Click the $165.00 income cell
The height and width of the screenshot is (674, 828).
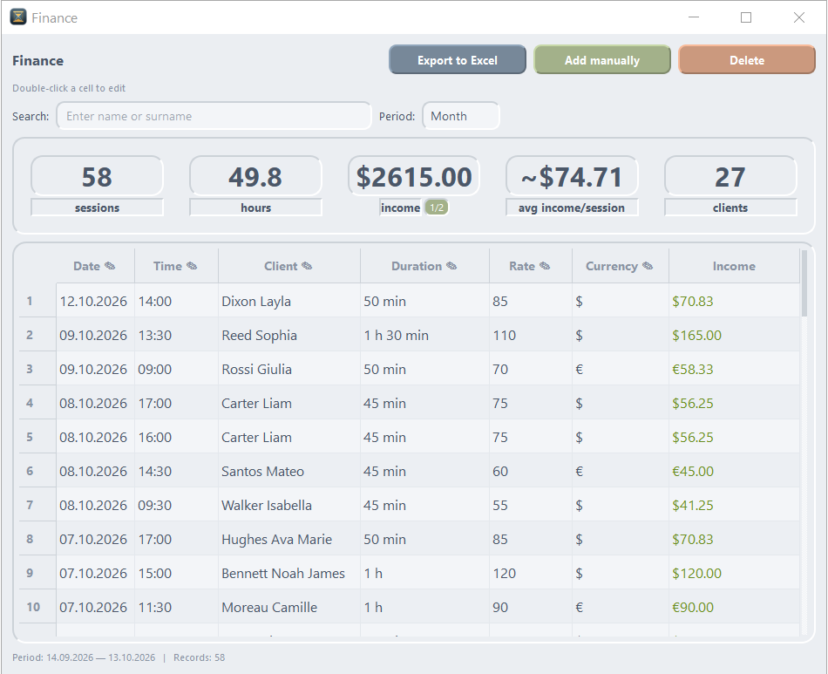click(734, 335)
